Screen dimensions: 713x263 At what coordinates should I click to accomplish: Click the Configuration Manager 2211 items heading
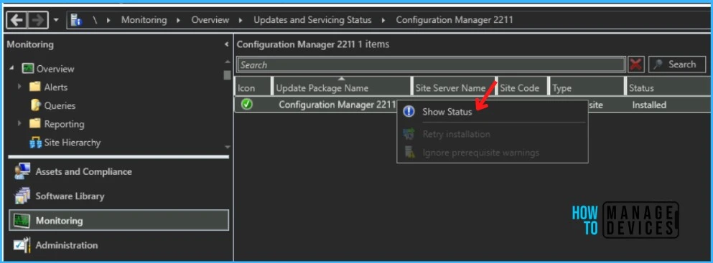(x=313, y=44)
